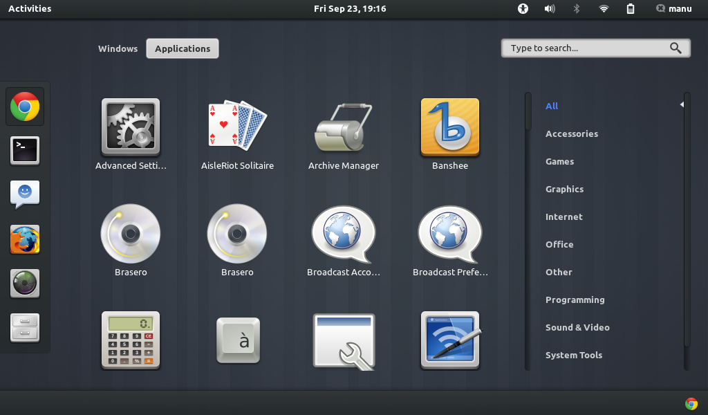Launch the Calculator application
The image size is (708, 415).
point(131,340)
